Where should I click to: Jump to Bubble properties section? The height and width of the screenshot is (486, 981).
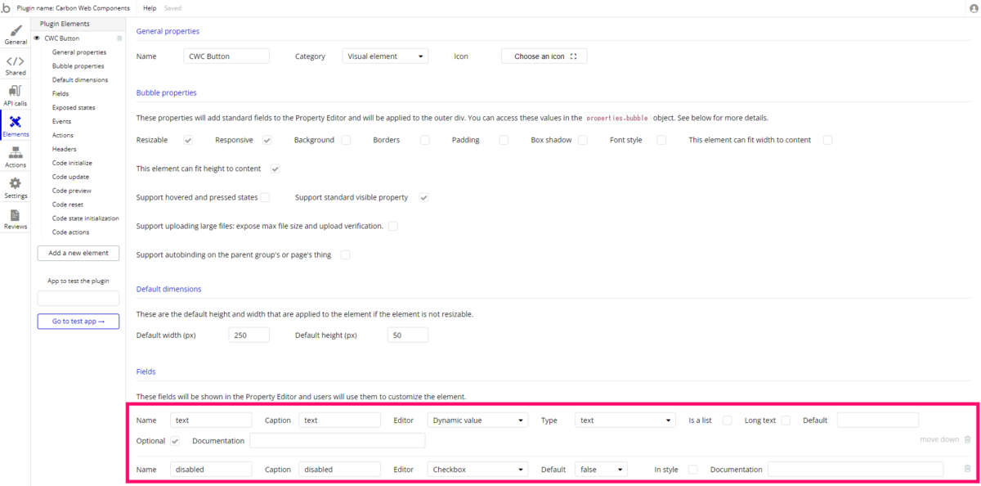[78, 65]
